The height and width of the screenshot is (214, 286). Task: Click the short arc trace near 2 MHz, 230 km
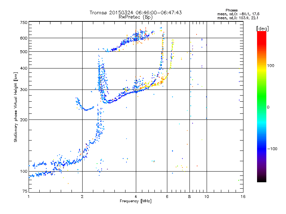[84, 106]
